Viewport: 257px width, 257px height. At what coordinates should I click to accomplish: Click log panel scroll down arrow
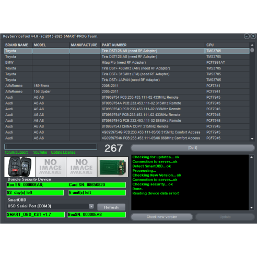251,207
